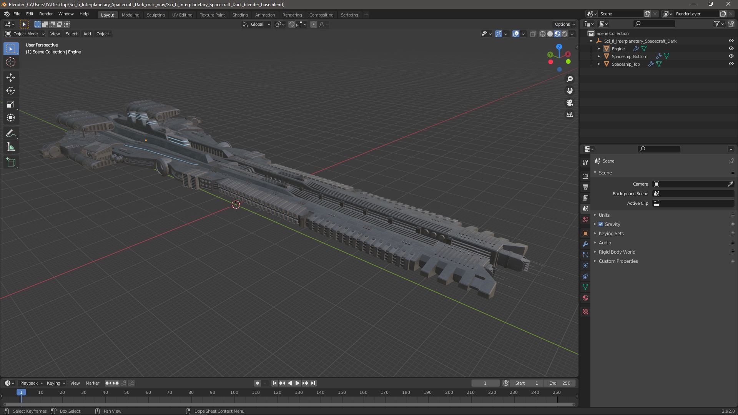Image resolution: width=738 pixels, height=415 pixels.
Task: Click the viewport zoom magnifier icon
Action: [x=570, y=79]
